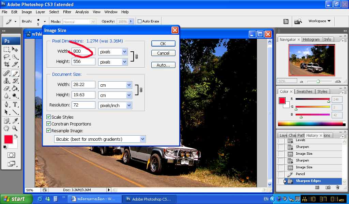Viewport: 349px width, 204px height.
Task: Switch to the Swatches tab
Action: click(304, 91)
